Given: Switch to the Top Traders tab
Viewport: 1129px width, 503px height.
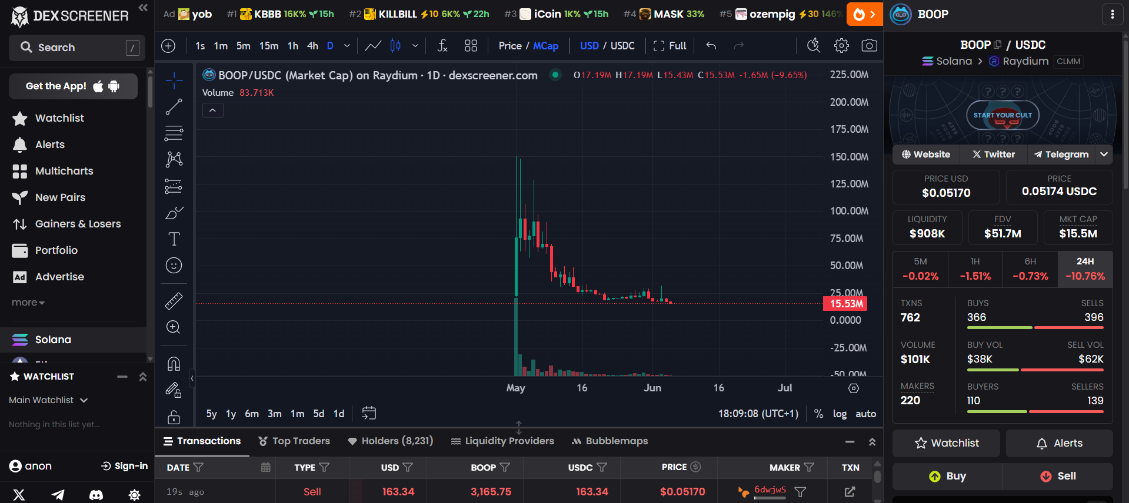Looking at the screenshot, I should pos(294,441).
